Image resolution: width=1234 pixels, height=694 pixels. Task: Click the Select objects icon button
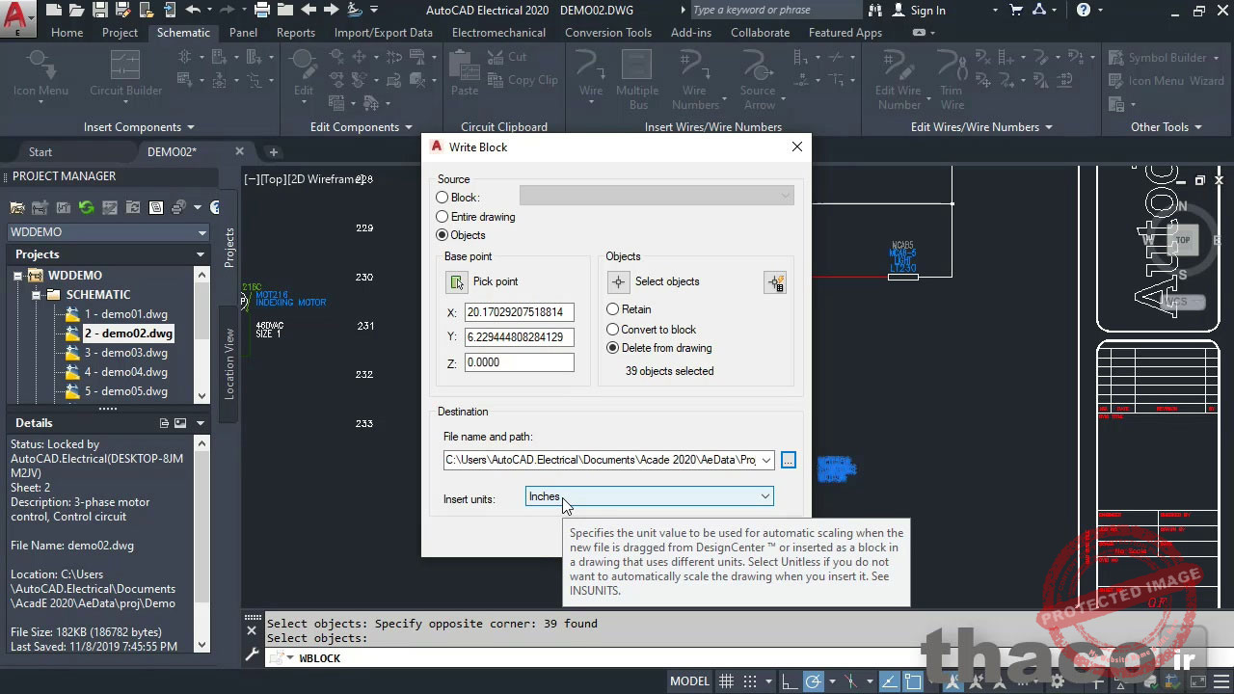(x=618, y=281)
